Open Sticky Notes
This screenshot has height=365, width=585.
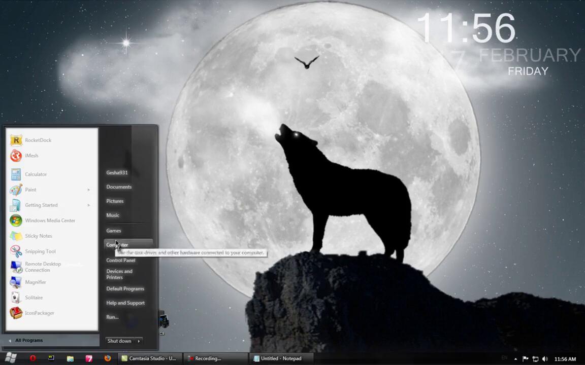[38, 236]
